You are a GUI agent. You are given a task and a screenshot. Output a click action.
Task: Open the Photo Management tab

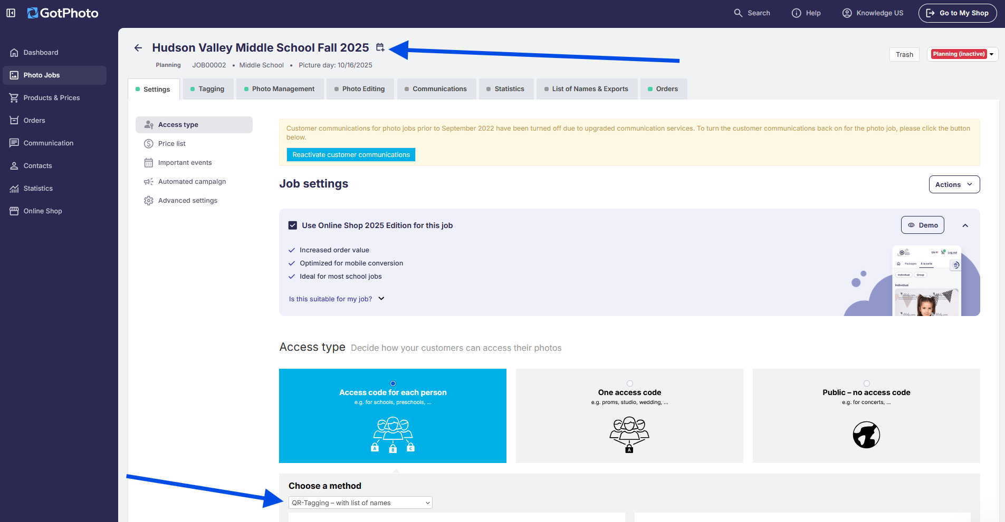(x=280, y=89)
